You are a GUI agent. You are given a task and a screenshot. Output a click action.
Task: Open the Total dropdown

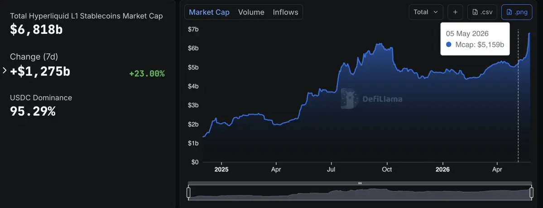(426, 12)
